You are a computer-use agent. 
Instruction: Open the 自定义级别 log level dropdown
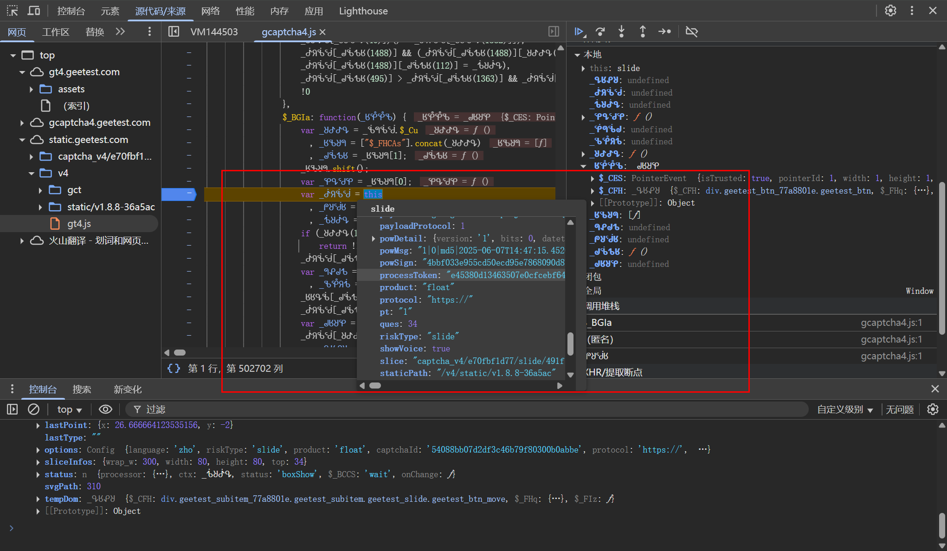[x=845, y=409]
